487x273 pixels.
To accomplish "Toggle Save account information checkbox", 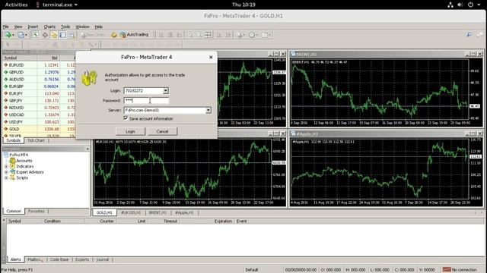I will click(x=126, y=118).
